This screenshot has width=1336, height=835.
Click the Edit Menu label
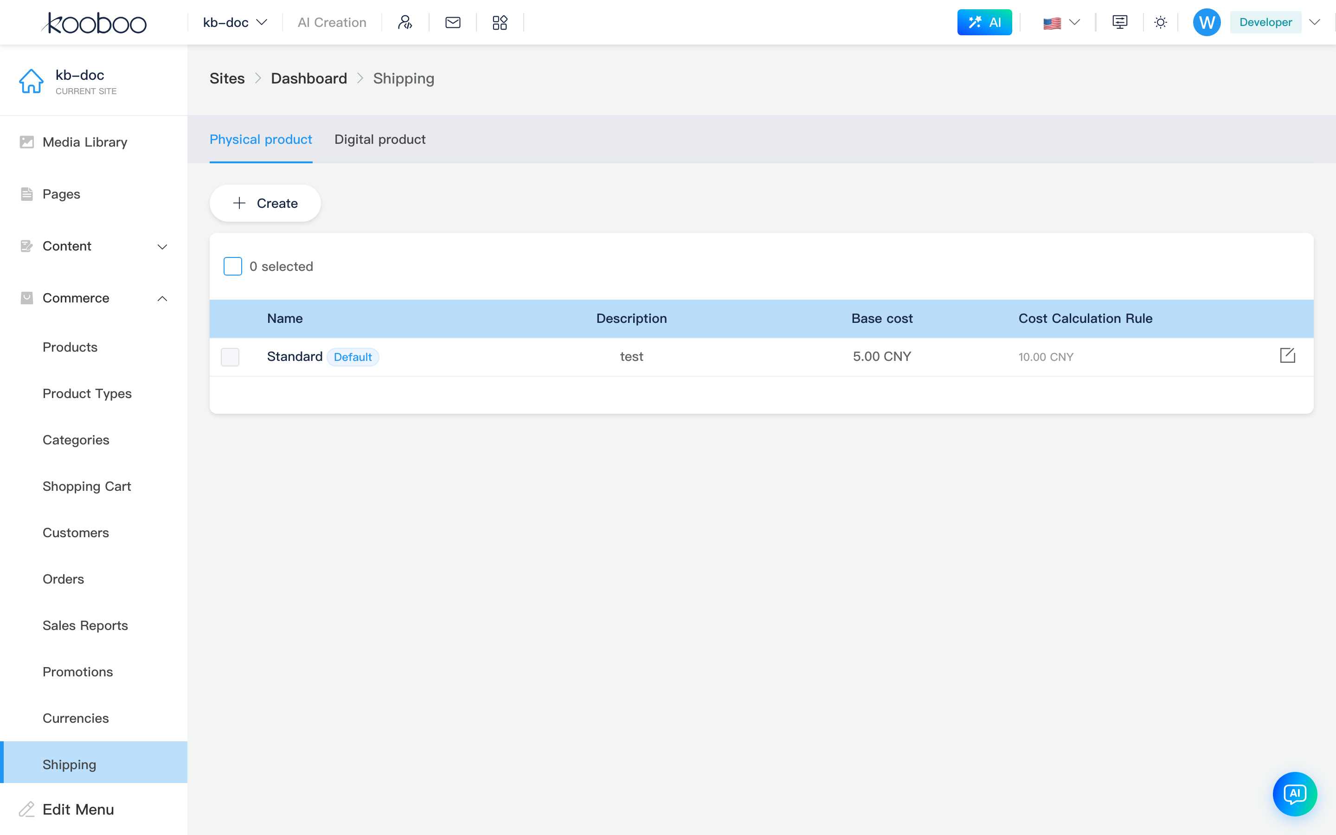pos(78,809)
